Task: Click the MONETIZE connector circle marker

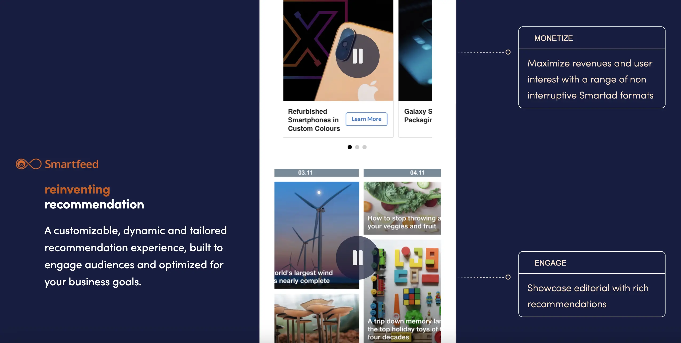Action: [x=508, y=52]
